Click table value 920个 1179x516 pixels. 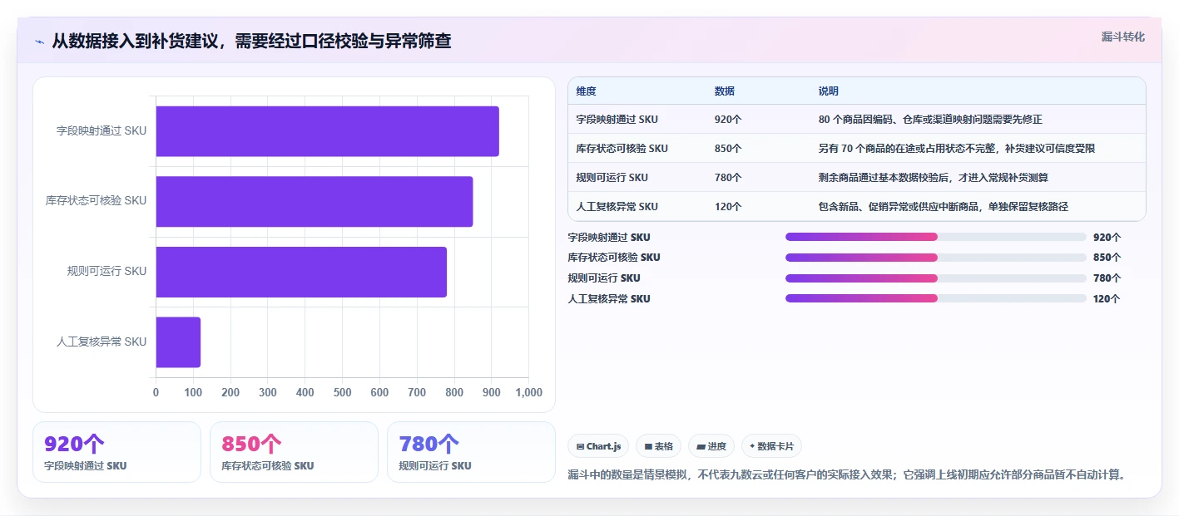tap(728, 120)
